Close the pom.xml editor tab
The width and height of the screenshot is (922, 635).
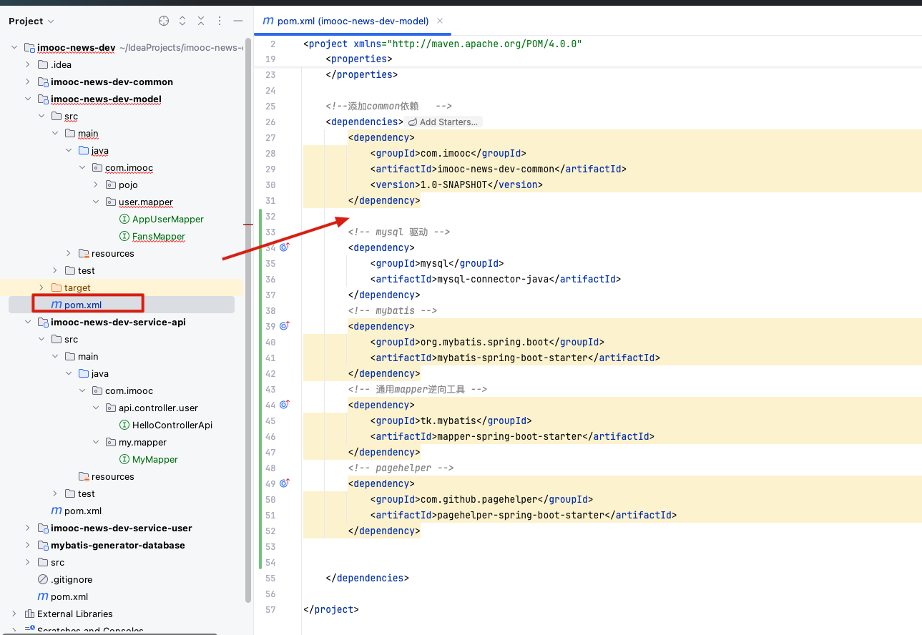point(440,21)
